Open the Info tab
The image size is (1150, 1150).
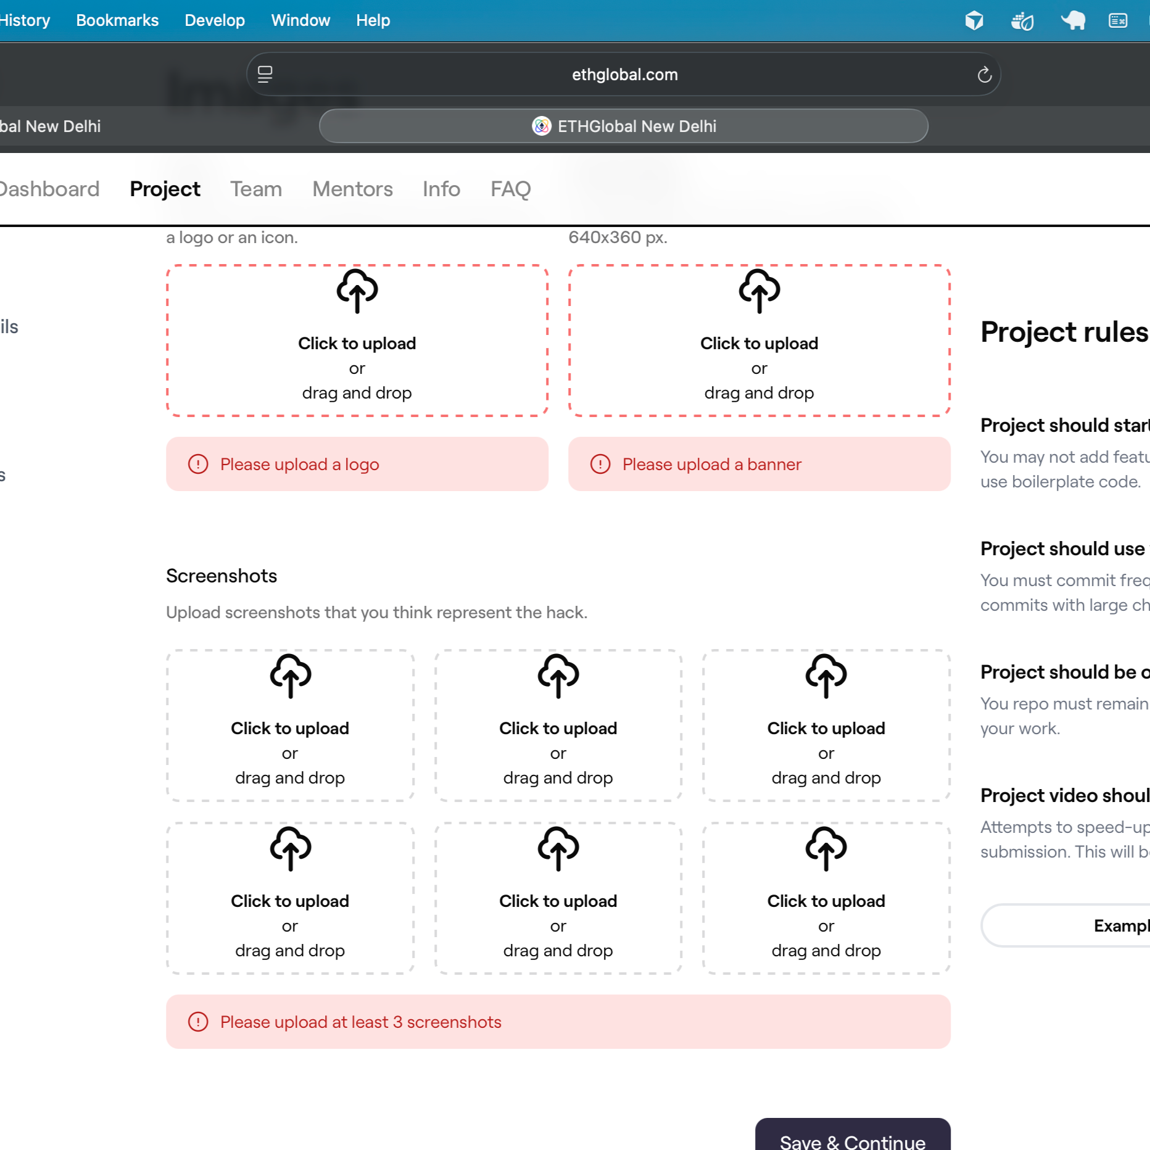pyautogui.click(x=441, y=189)
